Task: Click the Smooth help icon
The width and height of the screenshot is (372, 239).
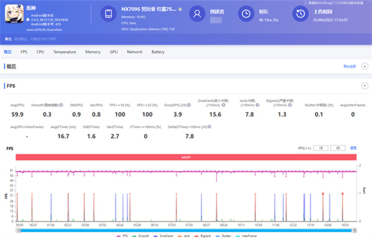Action: pyautogui.click(x=61, y=105)
